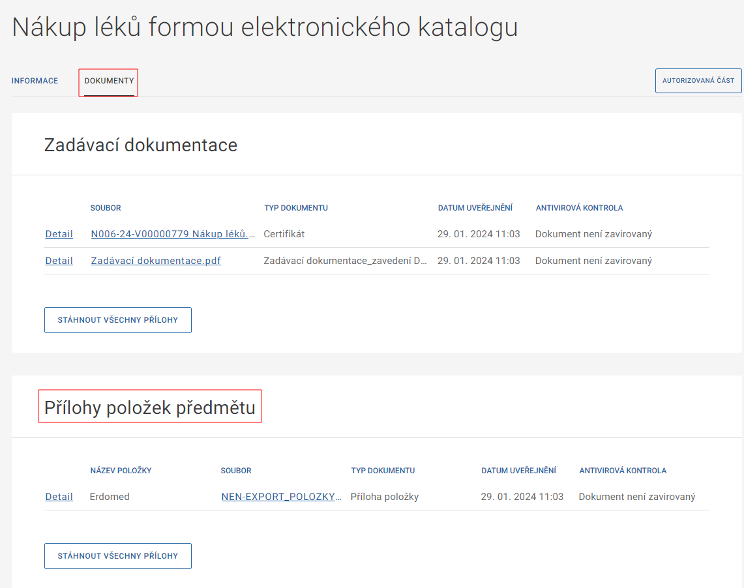
Task: Download the NEN-EXPORT_POLOZKY attachment file
Action: point(281,497)
